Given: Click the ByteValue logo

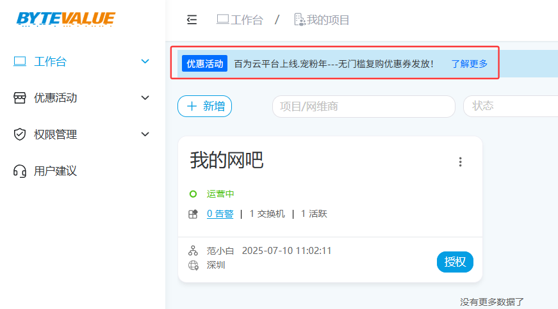Looking at the screenshot, I should 65,19.
